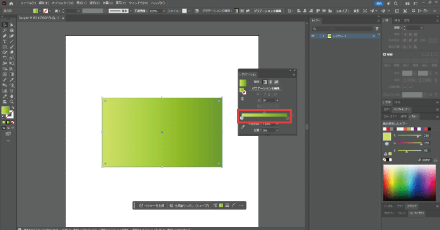Select radial gradient type in Gradient panel
The image size is (440, 230).
point(270,82)
